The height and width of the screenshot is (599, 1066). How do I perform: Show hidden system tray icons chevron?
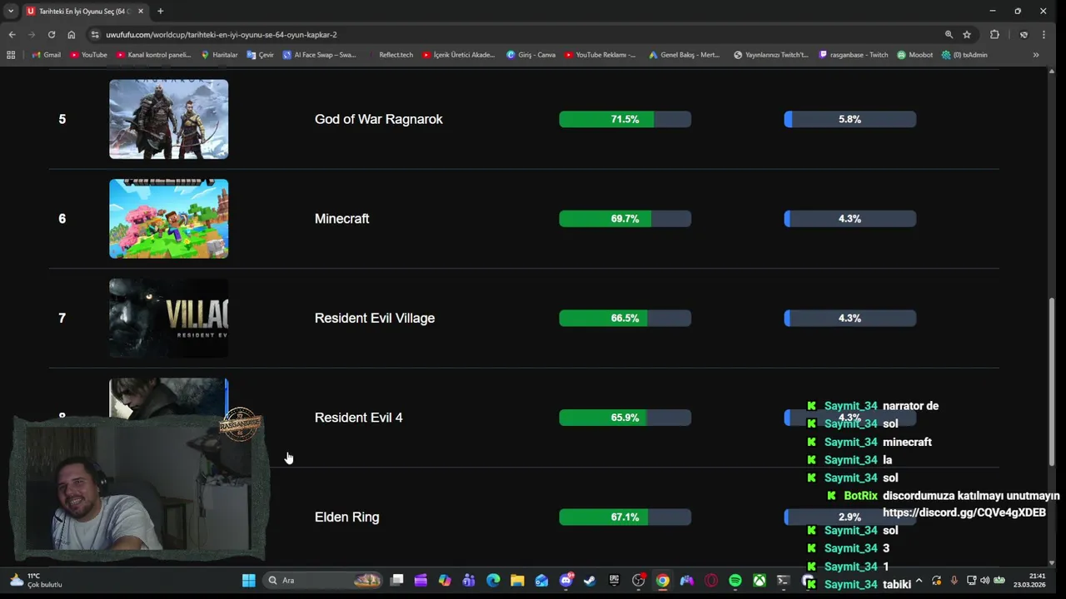919,580
